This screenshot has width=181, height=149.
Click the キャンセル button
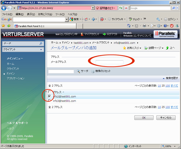166,118
